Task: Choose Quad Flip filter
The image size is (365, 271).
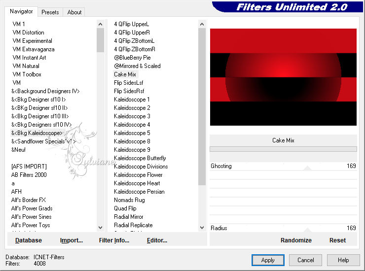Action: [125, 208]
